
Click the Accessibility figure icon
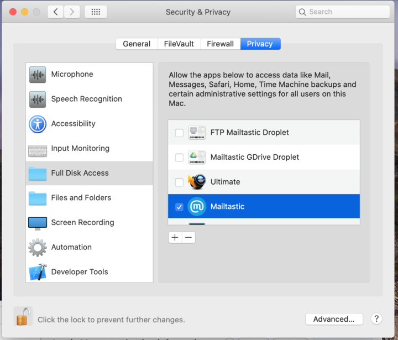[x=38, y=124]
